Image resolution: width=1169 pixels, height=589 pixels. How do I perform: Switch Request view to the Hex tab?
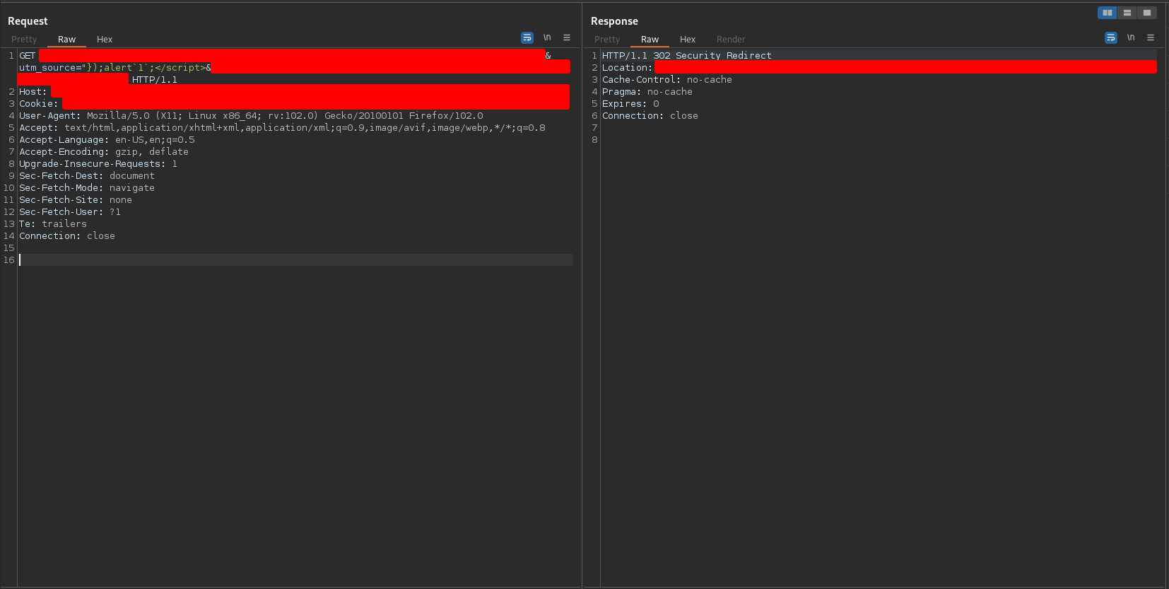(x=105, y=40)
